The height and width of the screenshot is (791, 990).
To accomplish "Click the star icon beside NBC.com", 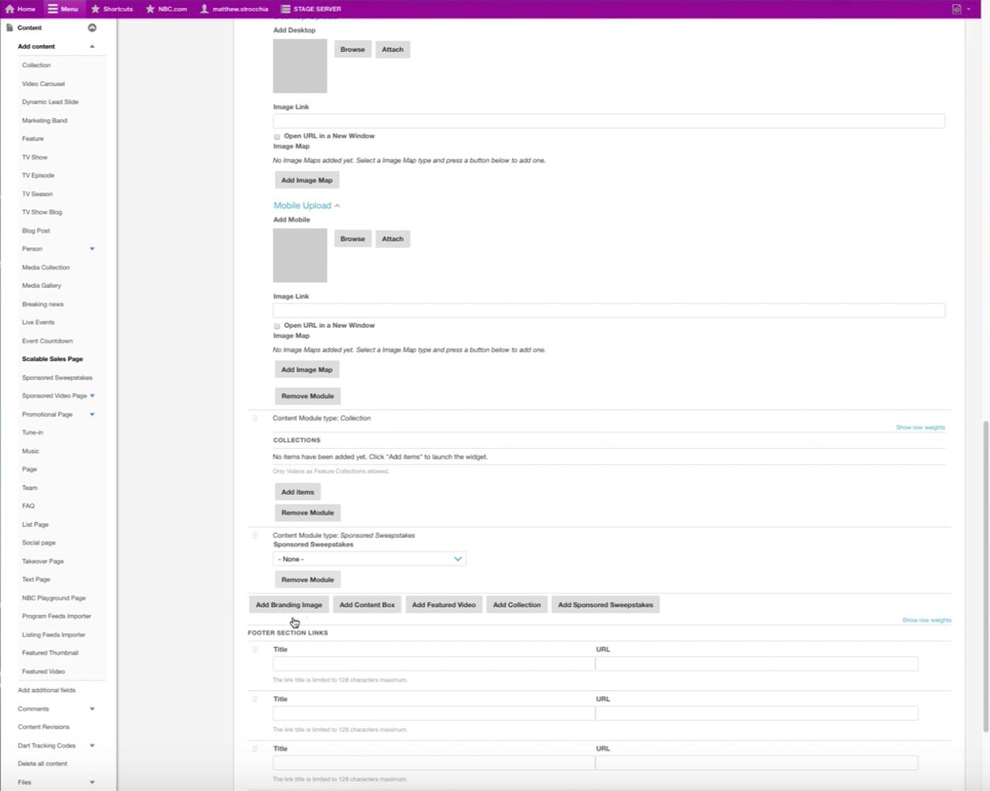I will [x=150, y=9].
